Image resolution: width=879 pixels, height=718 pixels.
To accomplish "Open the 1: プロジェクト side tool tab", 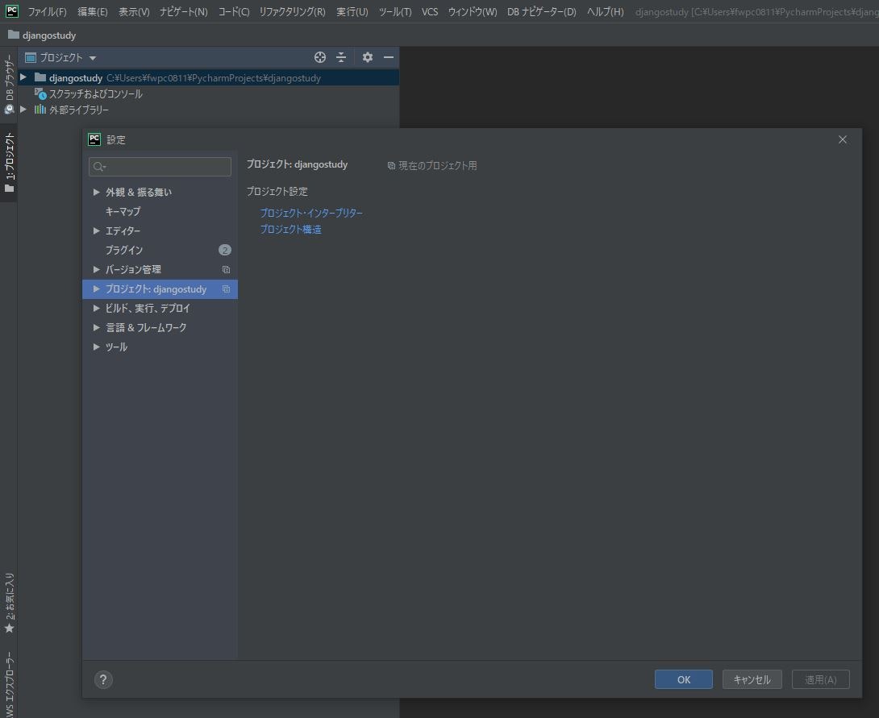I will tap(9, 163).
